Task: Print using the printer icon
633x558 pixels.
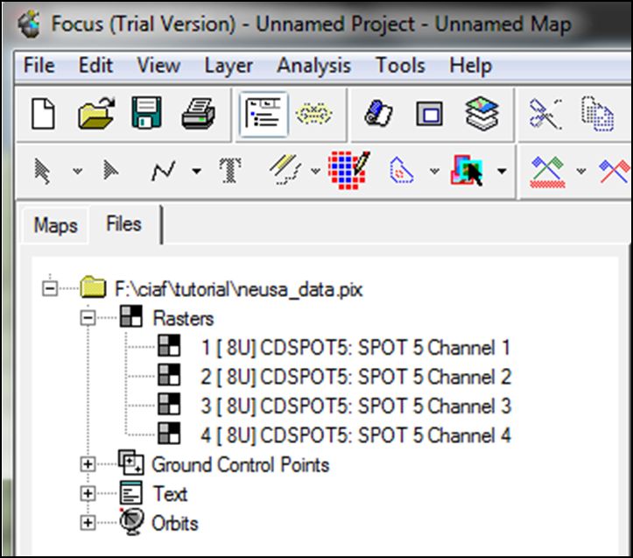Action: click(x=198, y=114)
